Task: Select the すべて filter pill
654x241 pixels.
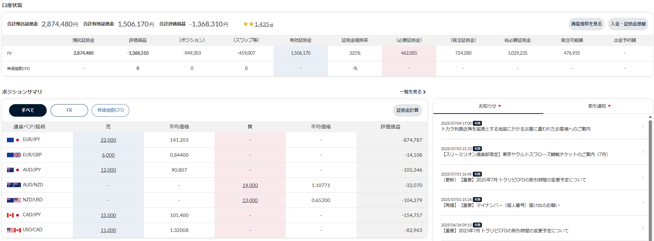Action: coord(28,110)
